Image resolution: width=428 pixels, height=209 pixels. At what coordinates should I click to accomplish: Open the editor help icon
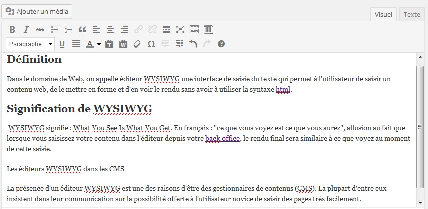point(221,44)
